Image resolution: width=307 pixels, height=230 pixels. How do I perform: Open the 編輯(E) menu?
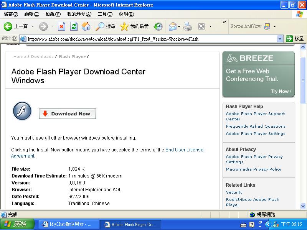coord(32,14)
